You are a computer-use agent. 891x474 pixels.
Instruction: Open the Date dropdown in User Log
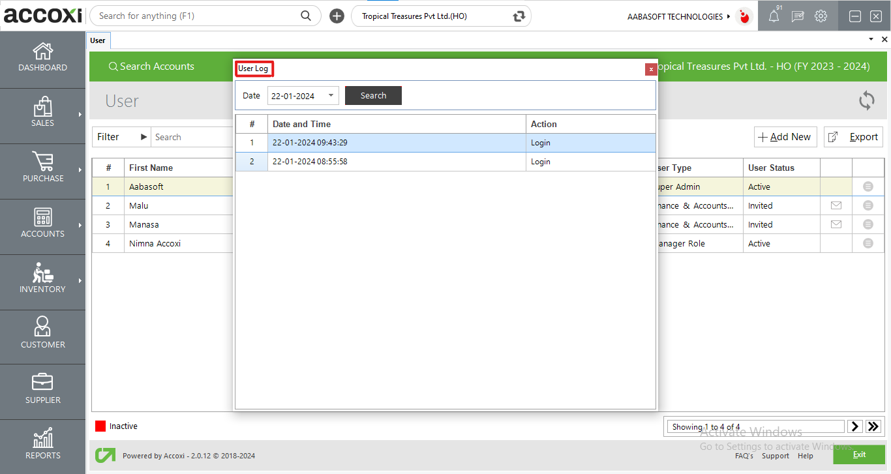click(x=331, y=96)
